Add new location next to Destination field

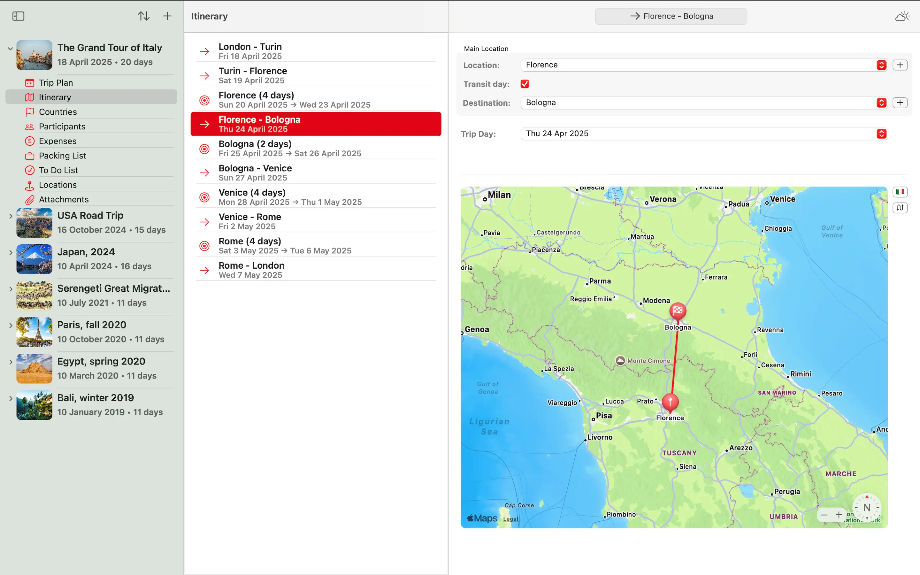tap(900, 103)
